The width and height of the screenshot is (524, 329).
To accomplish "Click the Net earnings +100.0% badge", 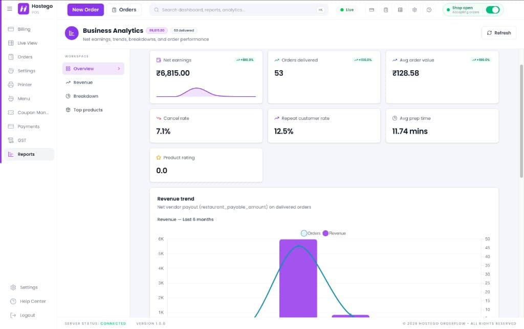I will tap(245, 60).
